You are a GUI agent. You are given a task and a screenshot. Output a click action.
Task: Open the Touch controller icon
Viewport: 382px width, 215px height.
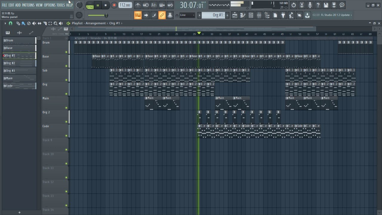(299, 15)
